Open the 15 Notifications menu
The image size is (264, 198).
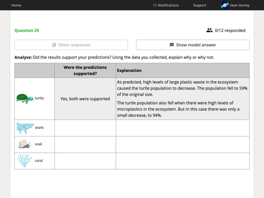click(166, 5)
